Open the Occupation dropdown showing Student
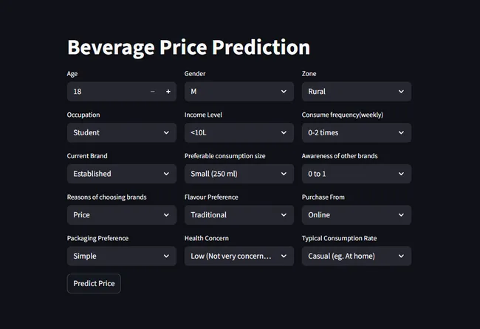This screenshot has width=480, height=329. (121, 133)
